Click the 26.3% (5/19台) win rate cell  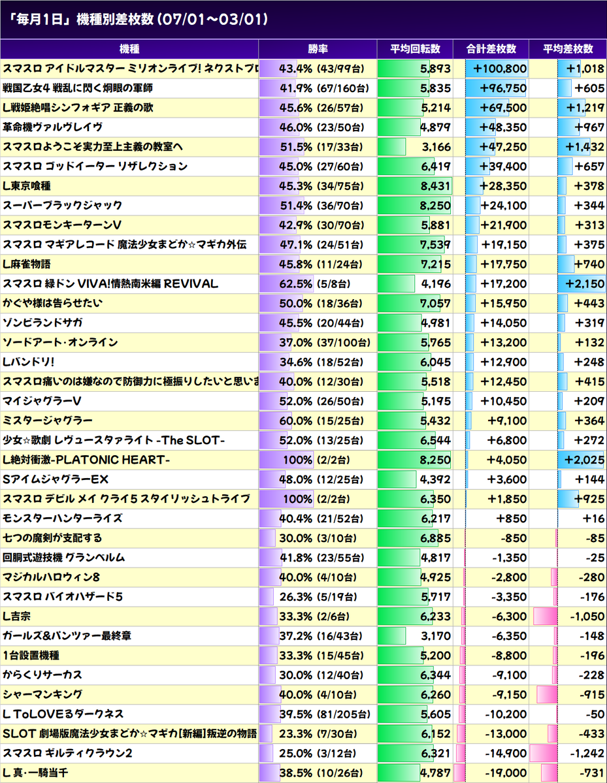pos(318,597)
